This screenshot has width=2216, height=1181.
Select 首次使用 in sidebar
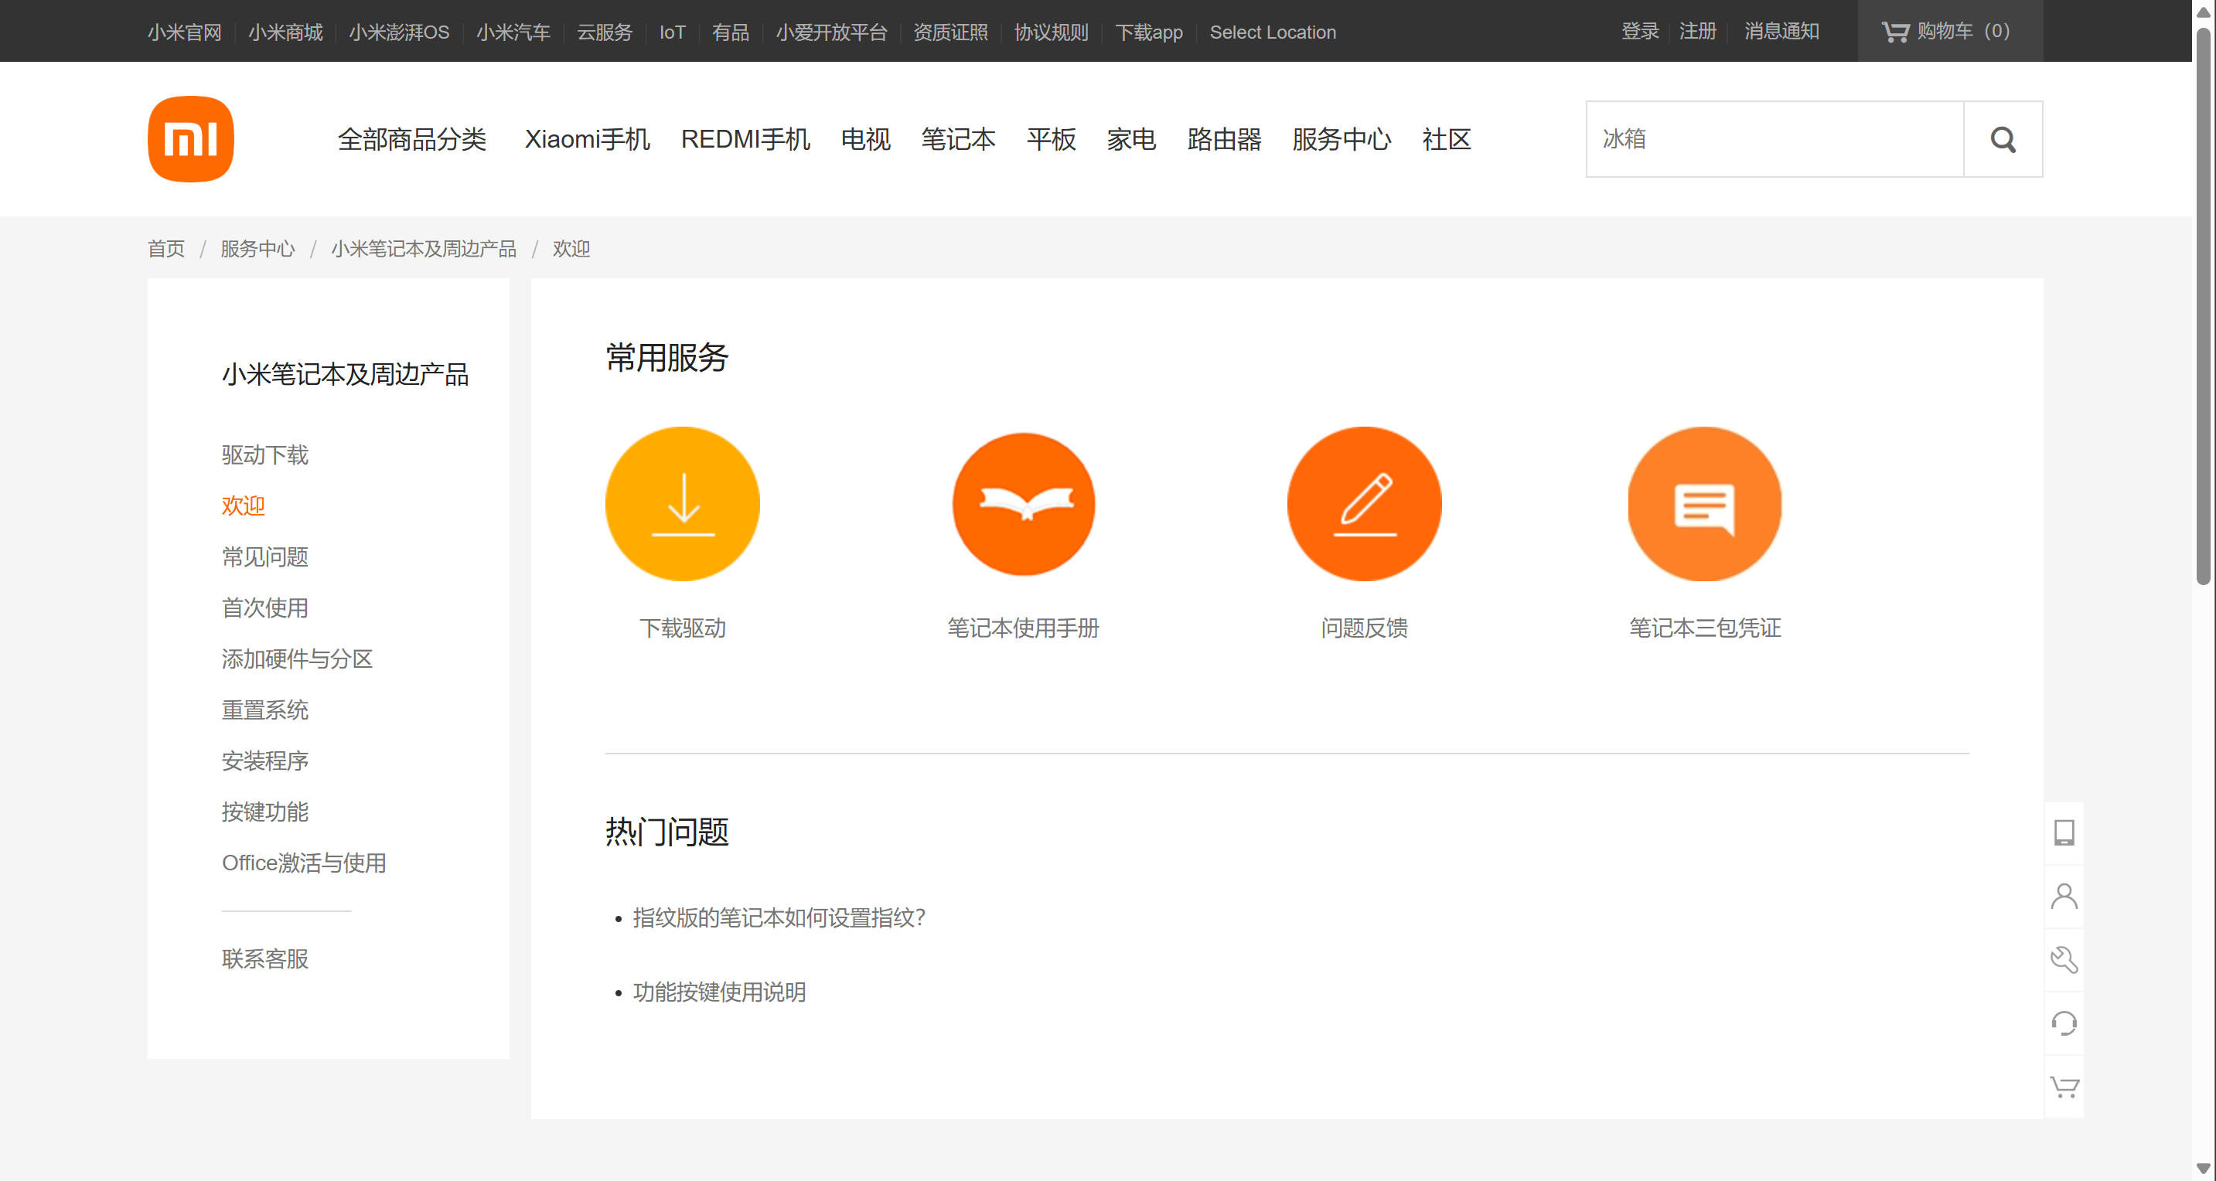(x=265, y=608)
